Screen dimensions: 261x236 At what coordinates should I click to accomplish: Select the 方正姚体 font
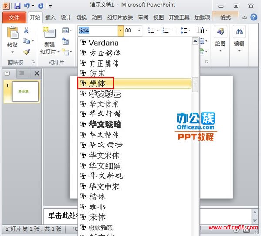coord(135,63)
